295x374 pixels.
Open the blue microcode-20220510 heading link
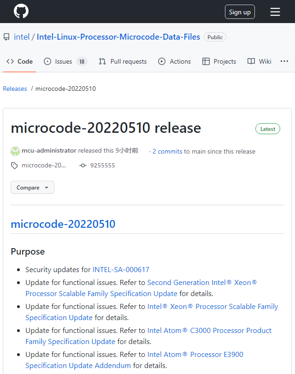(x=63, y=224)
